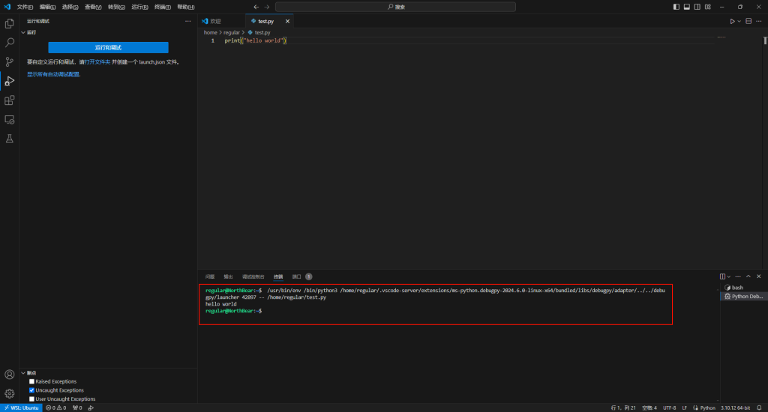Enable Raised Exceptions breakpoint checkbox

[31, 381]
